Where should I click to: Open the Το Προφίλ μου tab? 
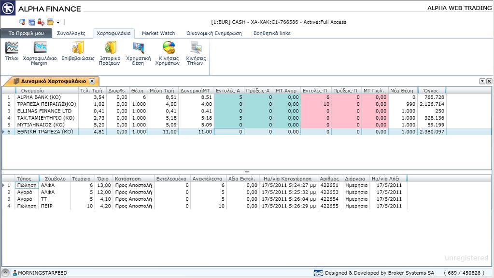coord(26,33)
